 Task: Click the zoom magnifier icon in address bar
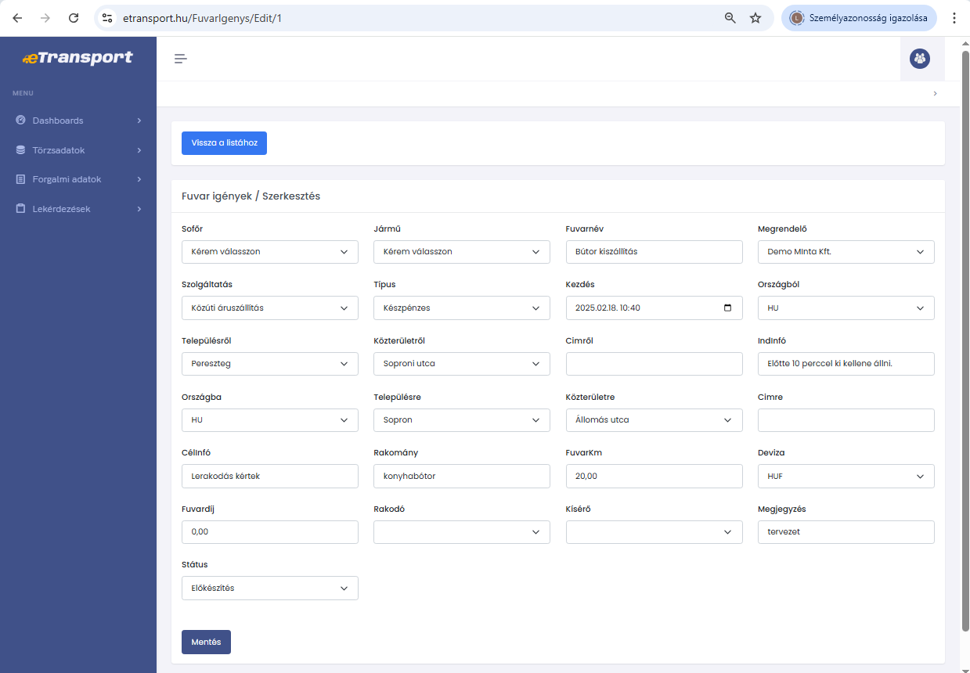point(730,18)
